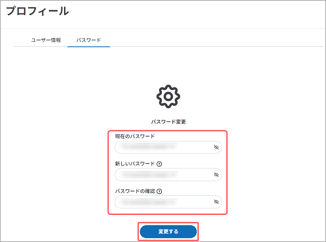Click the パスワード変更 heading
The image size is (326, 242).
pyautogui.click(x=168, y=122)
